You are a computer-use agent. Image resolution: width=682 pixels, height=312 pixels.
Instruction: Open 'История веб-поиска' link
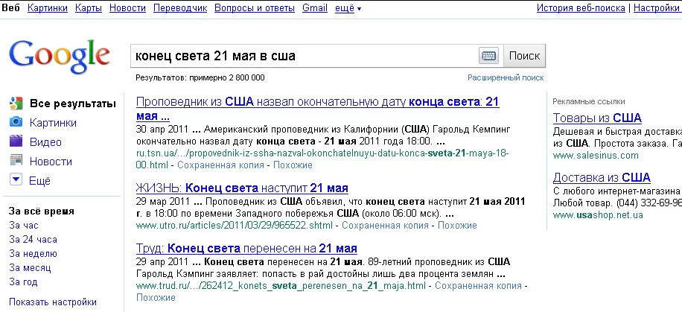point(581,8)
